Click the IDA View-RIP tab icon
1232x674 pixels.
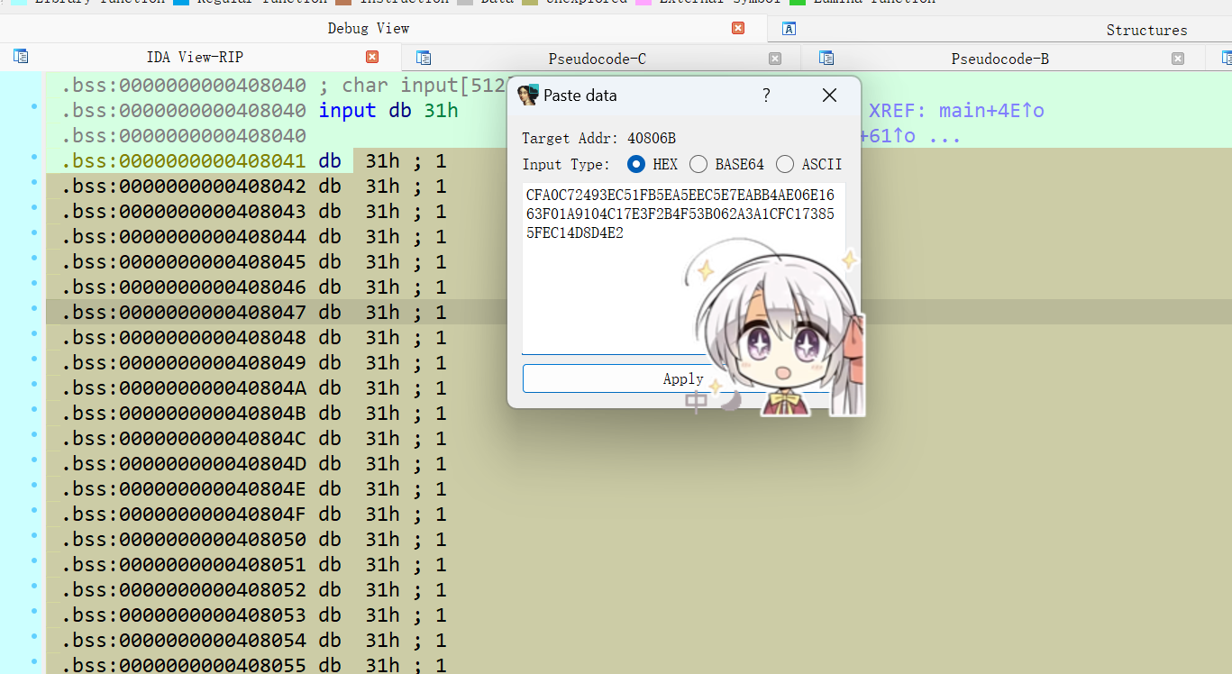pos(21,57)
